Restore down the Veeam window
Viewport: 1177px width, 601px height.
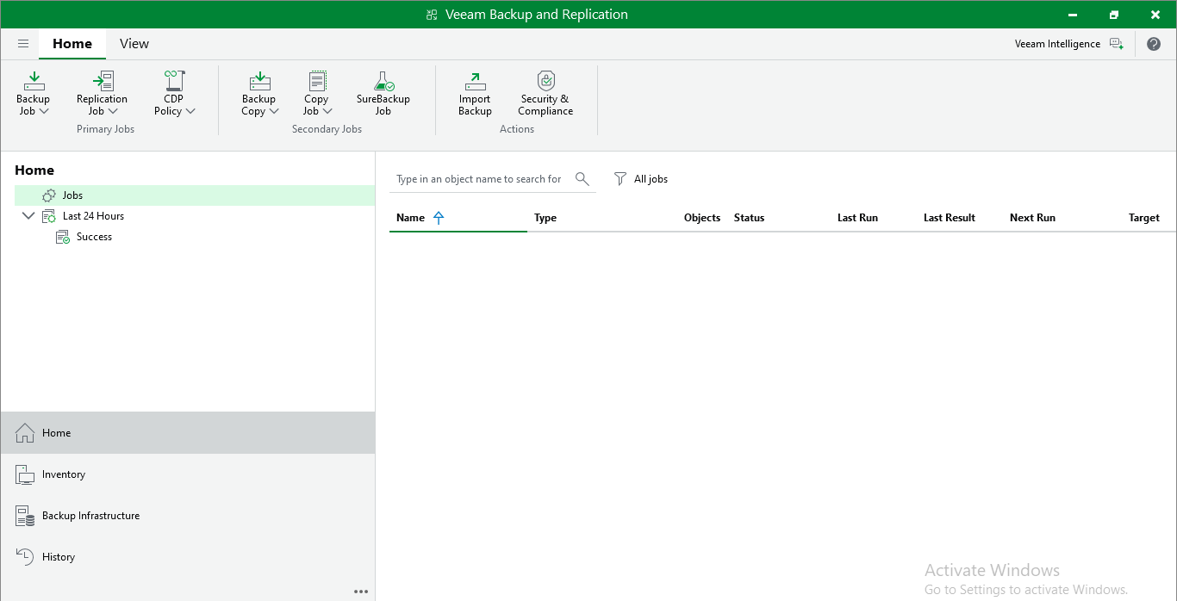[1114, 15]
